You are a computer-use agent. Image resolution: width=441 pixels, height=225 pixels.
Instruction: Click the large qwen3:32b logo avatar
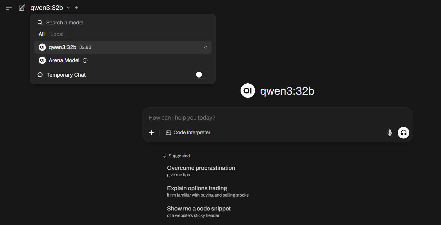pyautogui.click(x=248, y=91)
